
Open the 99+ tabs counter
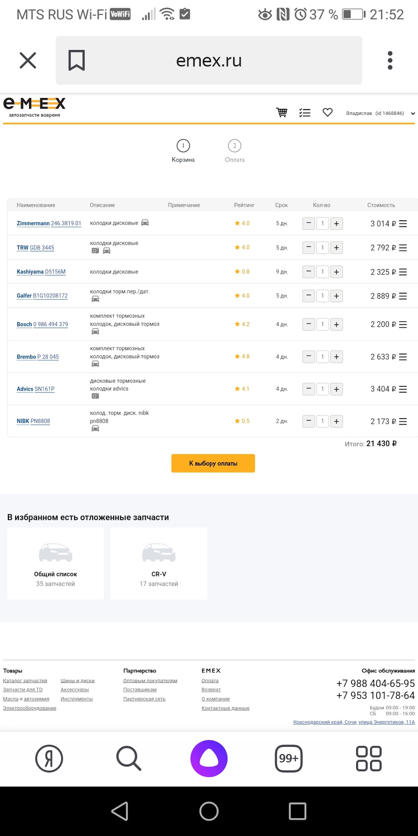coord(289,758)
